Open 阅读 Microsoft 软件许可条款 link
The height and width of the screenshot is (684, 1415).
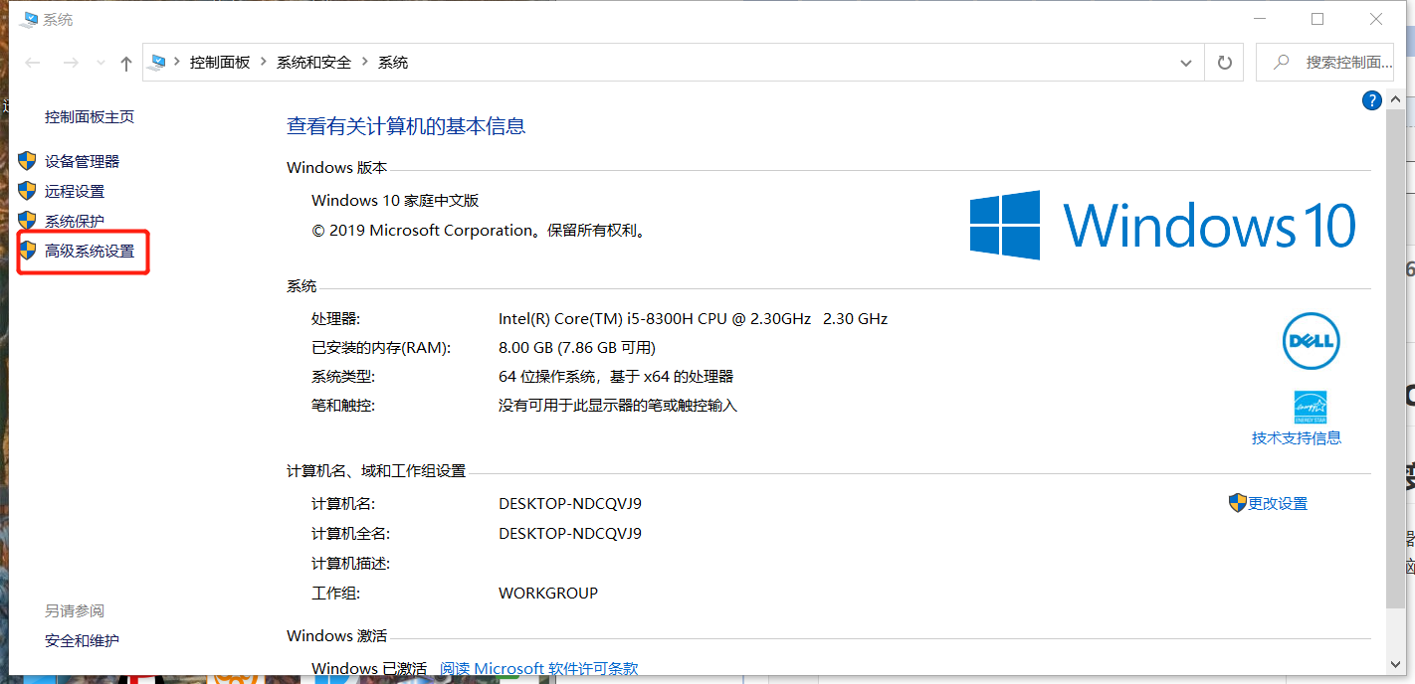(539, 668)
